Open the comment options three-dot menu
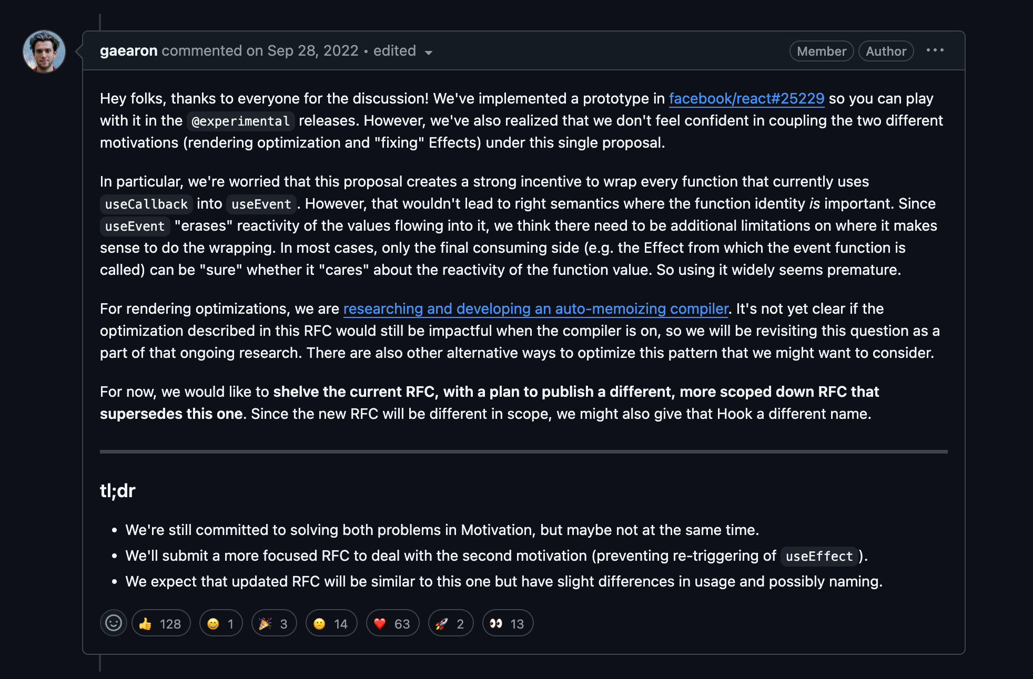 click(935, 50)
